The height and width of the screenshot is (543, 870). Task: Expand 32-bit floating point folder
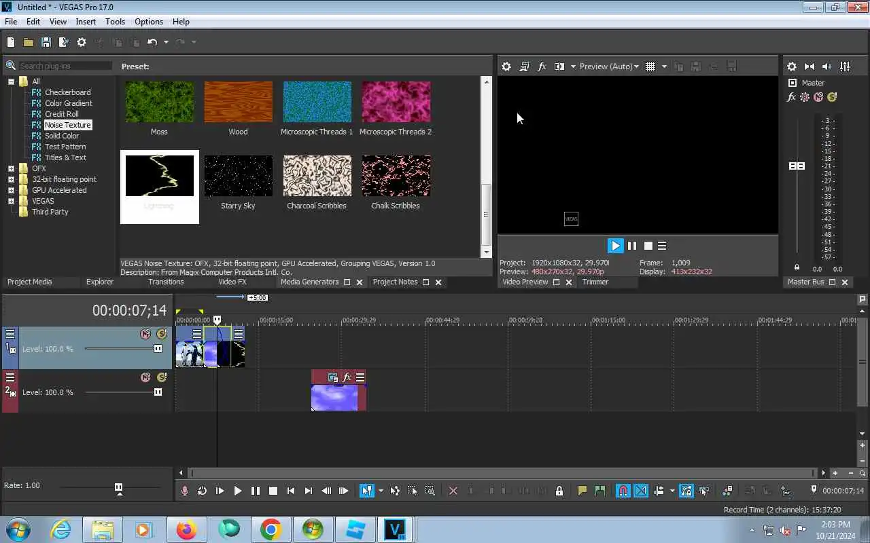pyautogui.click(x=11, y=179)
